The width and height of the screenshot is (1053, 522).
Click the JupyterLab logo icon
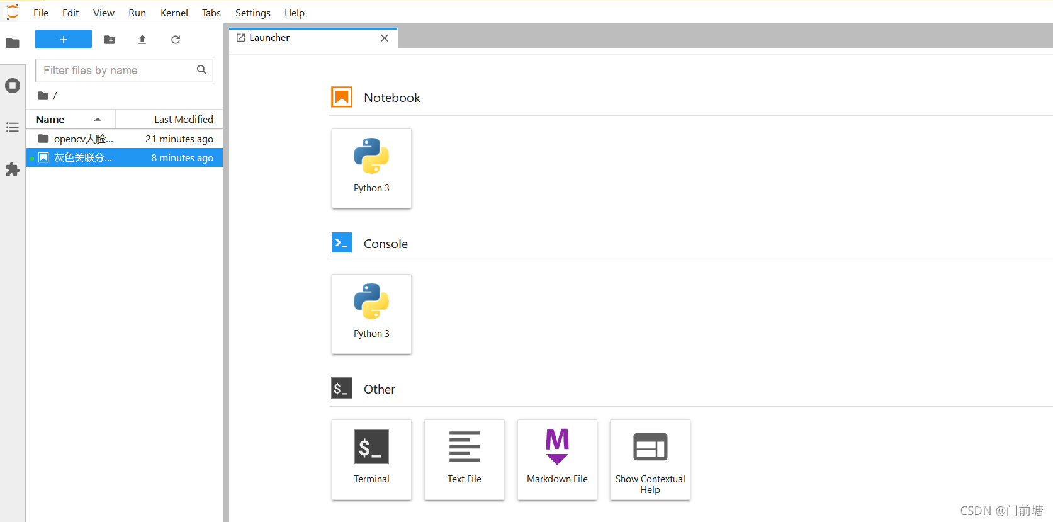click(x=13, y=13)
